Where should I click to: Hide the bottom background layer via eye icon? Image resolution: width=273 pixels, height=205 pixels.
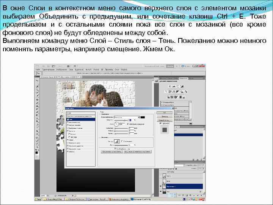(x=160, y=191)
